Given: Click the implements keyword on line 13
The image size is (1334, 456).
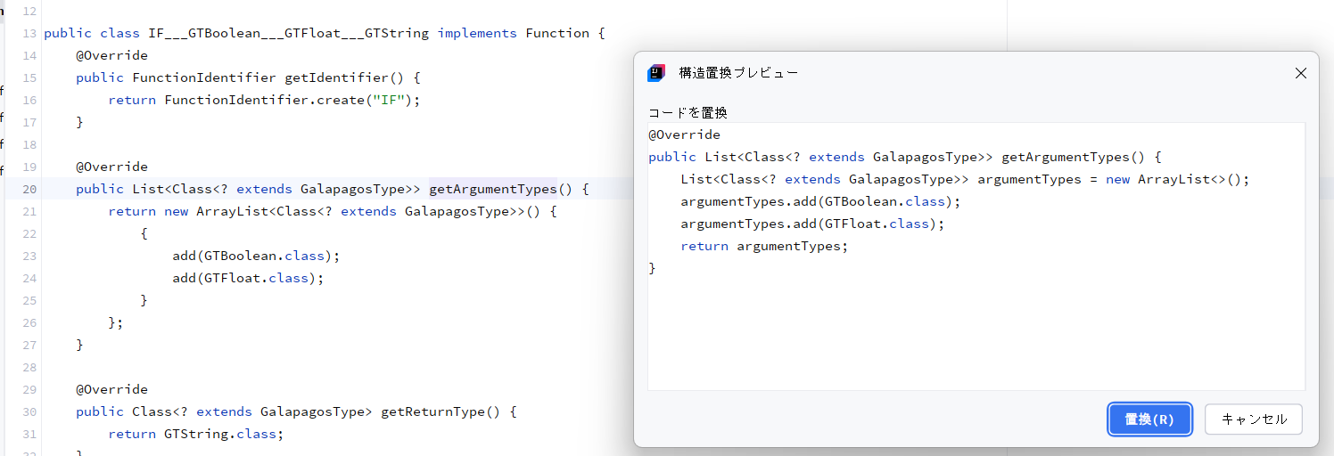Looking at the screenshot, I should tap(477, 33).
